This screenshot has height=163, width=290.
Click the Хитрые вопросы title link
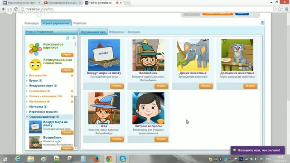pyautogui.click(x=148, y=126)
